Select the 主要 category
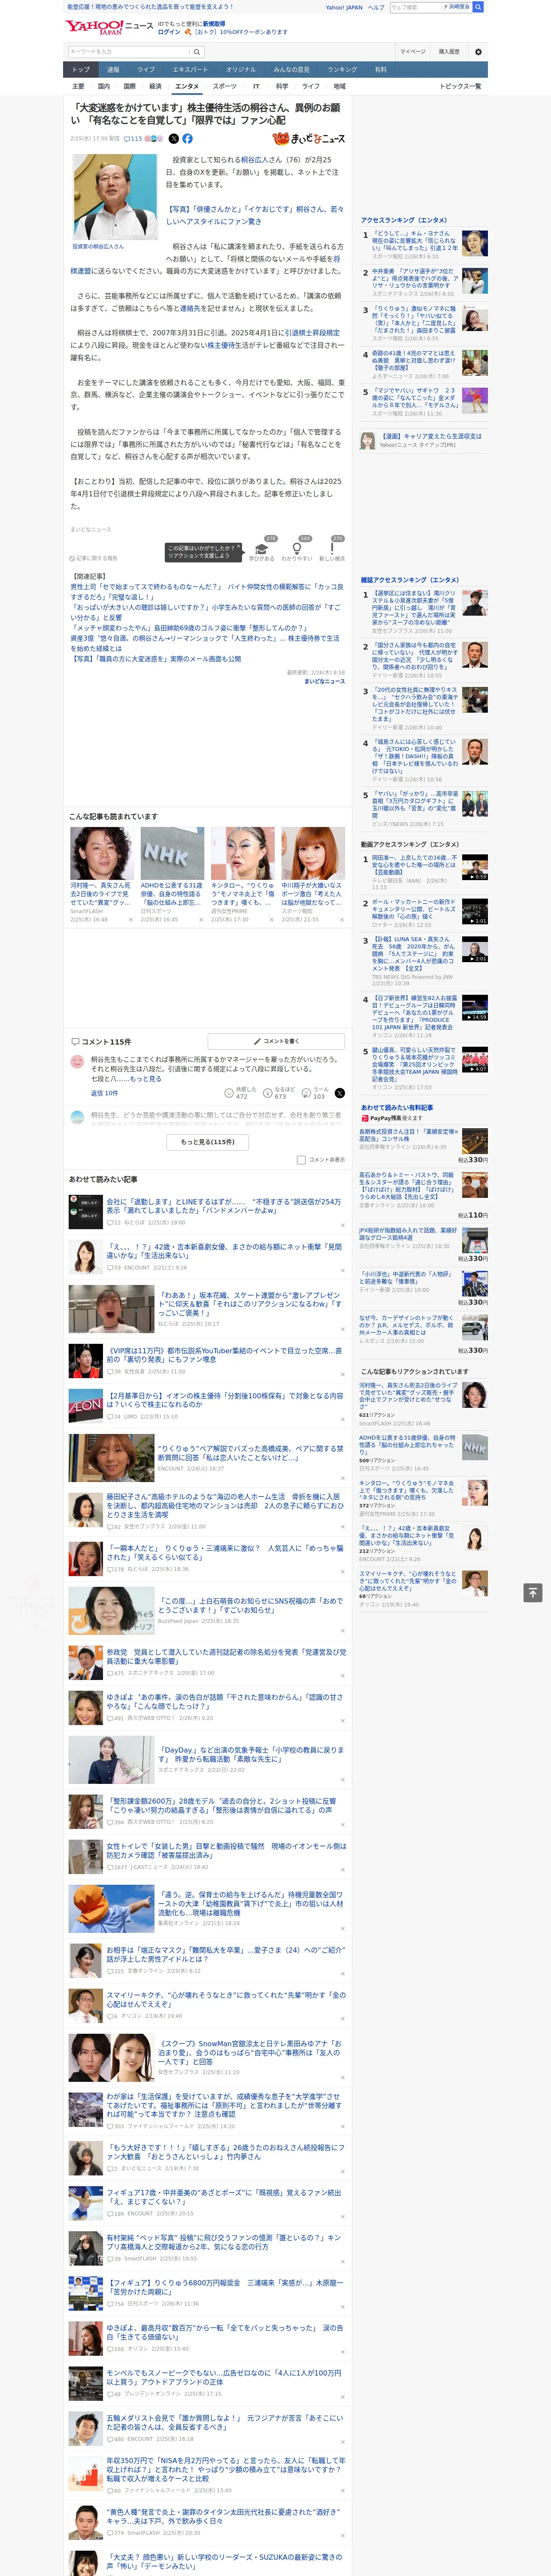The height and width of the screenshot is (2576, 551). (78, 86)
